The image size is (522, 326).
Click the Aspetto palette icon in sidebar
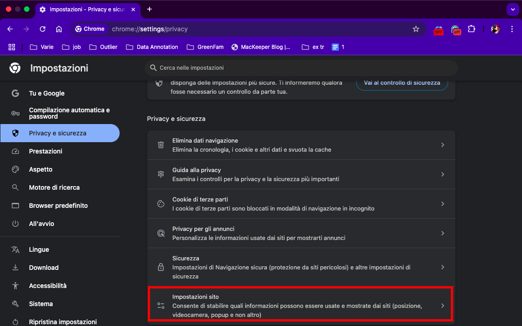15,169
